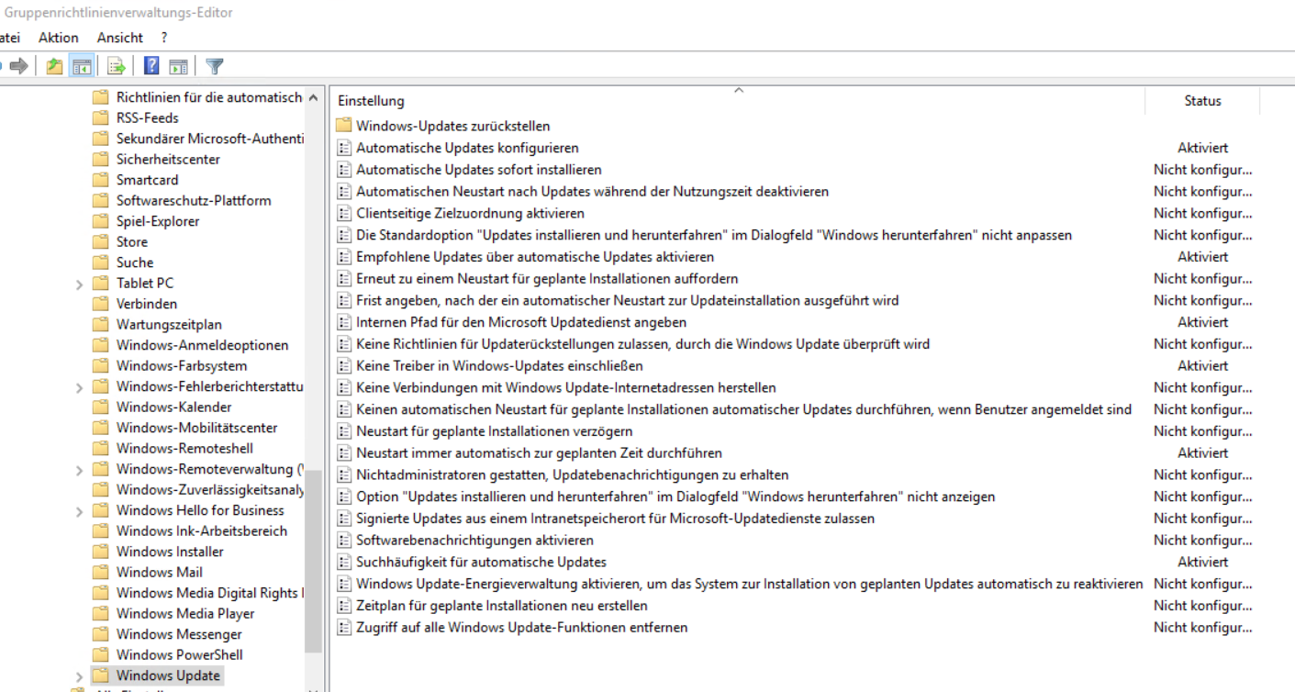Open the Ansicht menu

[120, 38]
